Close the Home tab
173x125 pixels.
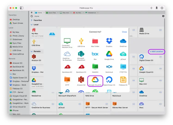(x=44, y=13)
